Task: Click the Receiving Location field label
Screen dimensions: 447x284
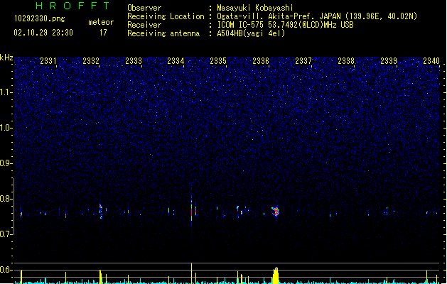Action: click(166, 16)
